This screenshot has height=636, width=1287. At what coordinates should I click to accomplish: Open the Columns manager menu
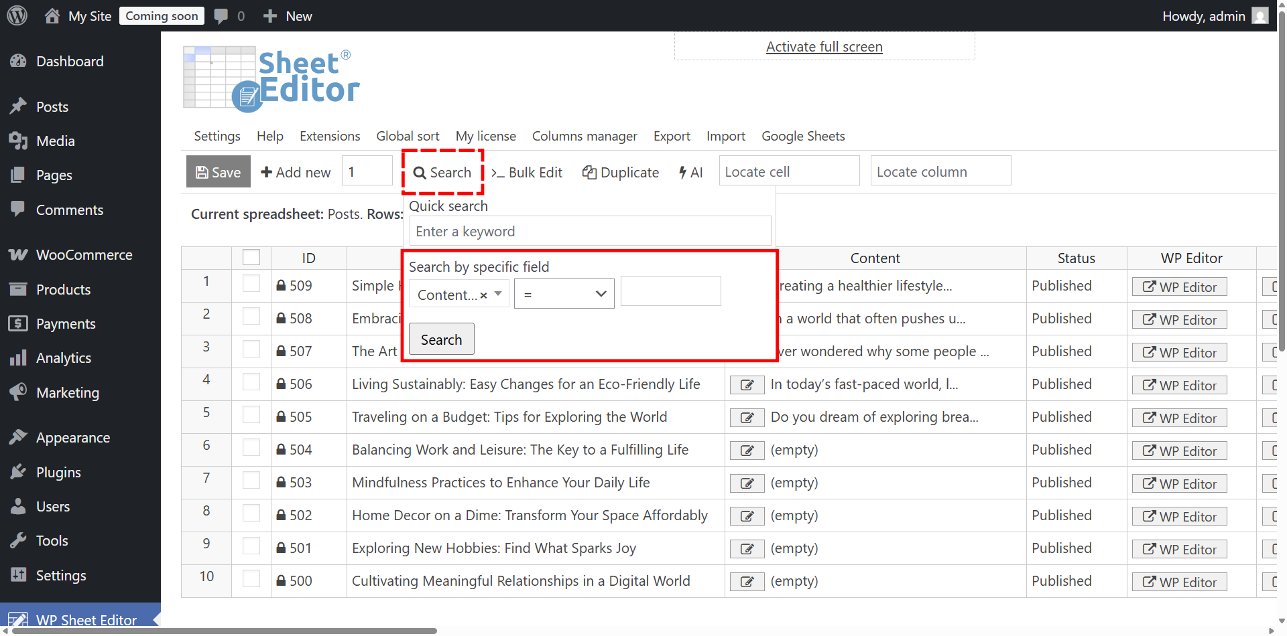pyautogui.click(x=585, y=136)
